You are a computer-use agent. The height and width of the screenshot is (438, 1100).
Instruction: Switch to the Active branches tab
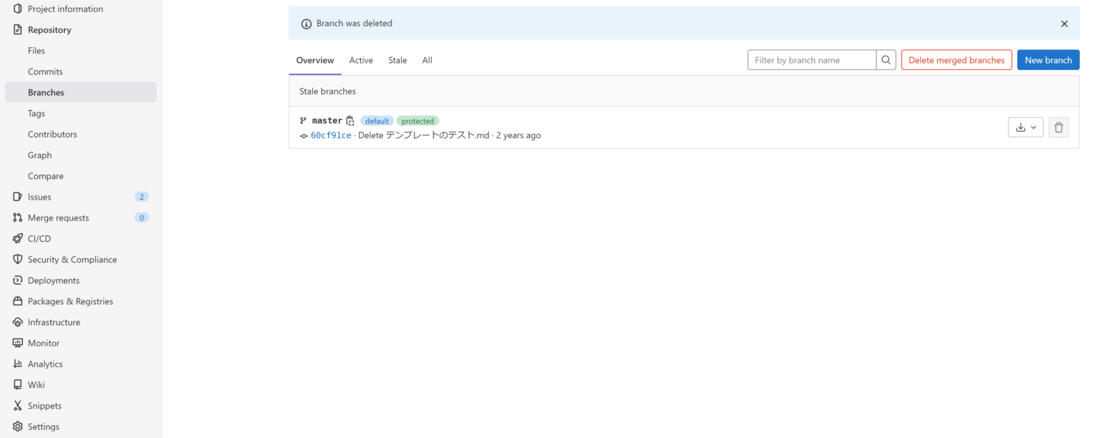(x=361, y=60)
